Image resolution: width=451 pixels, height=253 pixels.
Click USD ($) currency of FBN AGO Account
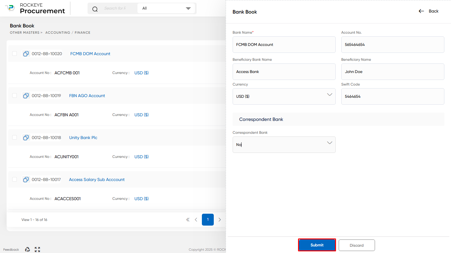(141, 115)
